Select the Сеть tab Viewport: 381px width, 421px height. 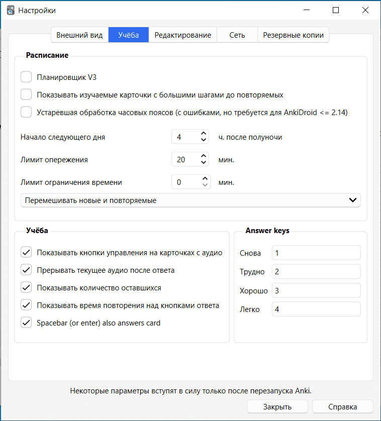coord(237,35)
